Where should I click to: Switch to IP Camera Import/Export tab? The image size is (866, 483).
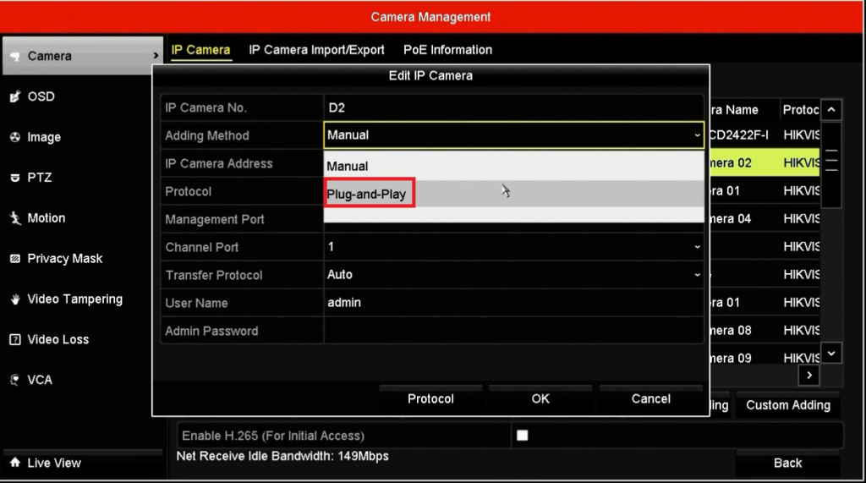(316, 50)
